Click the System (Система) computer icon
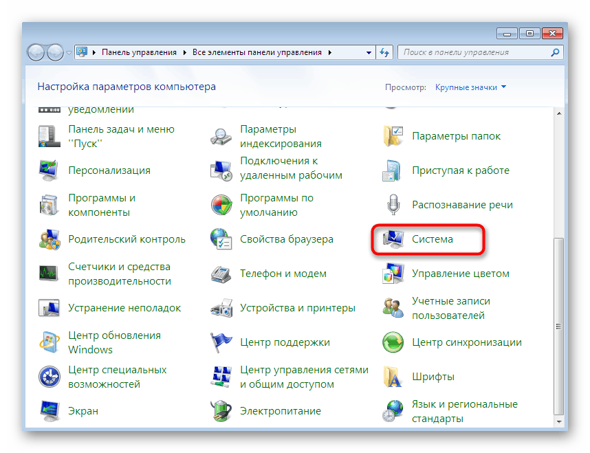Image resolution: width=590 pixels, height=453 pixels. 393,239
